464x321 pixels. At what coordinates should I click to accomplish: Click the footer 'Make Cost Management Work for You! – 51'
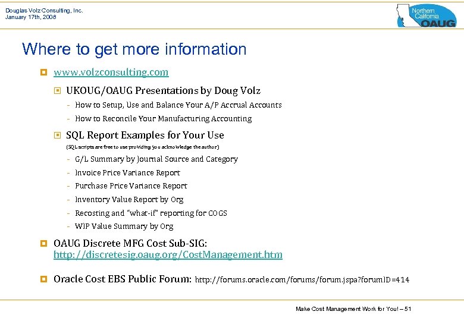[353, 309]
